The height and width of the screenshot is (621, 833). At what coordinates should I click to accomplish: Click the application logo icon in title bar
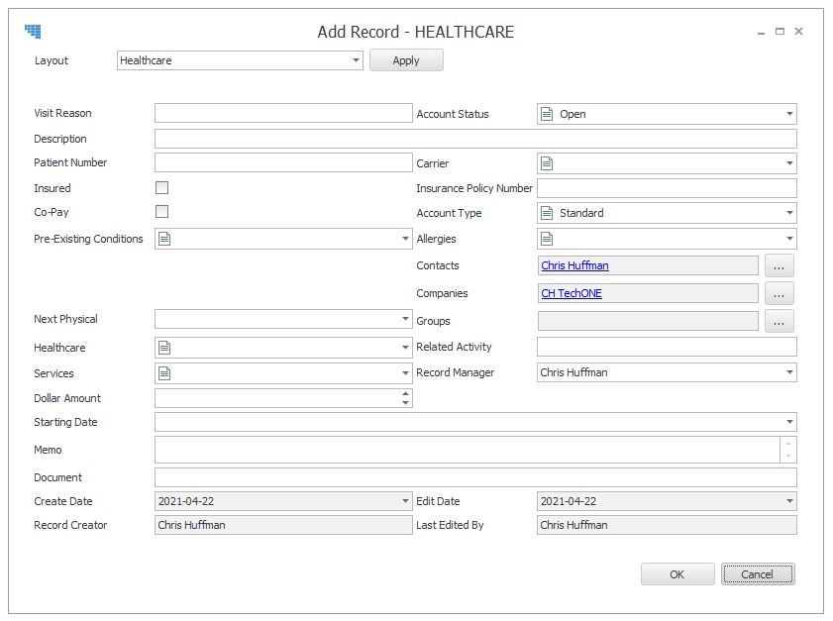coord(33,32)
